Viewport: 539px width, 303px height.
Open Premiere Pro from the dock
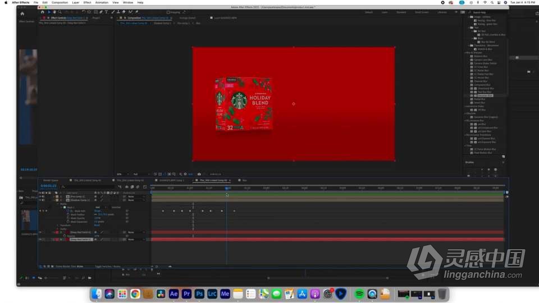tap(186, 293)
